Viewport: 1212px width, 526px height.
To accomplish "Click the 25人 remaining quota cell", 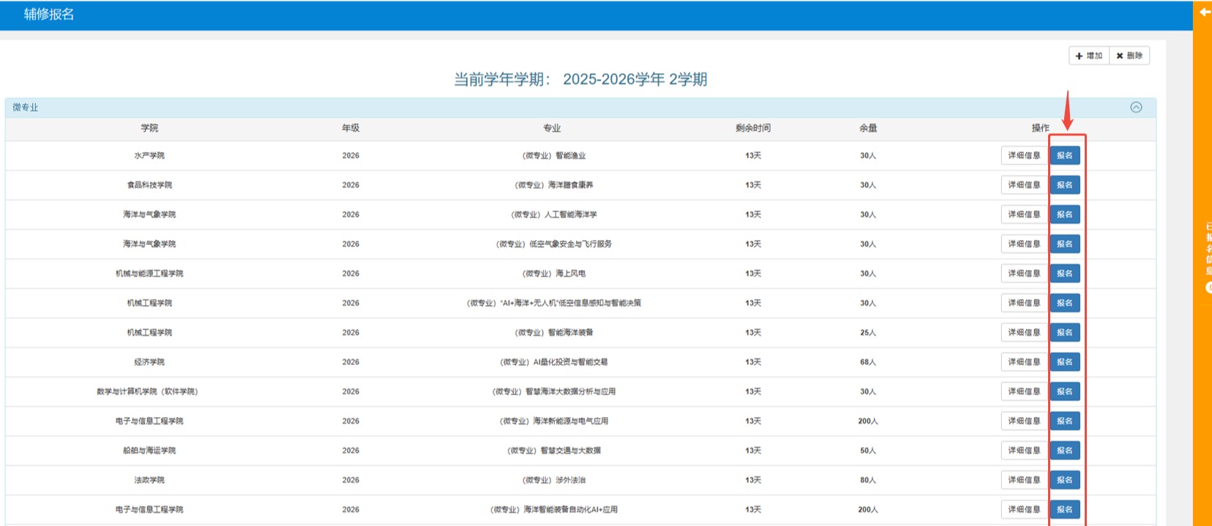I will click(868, 332).
